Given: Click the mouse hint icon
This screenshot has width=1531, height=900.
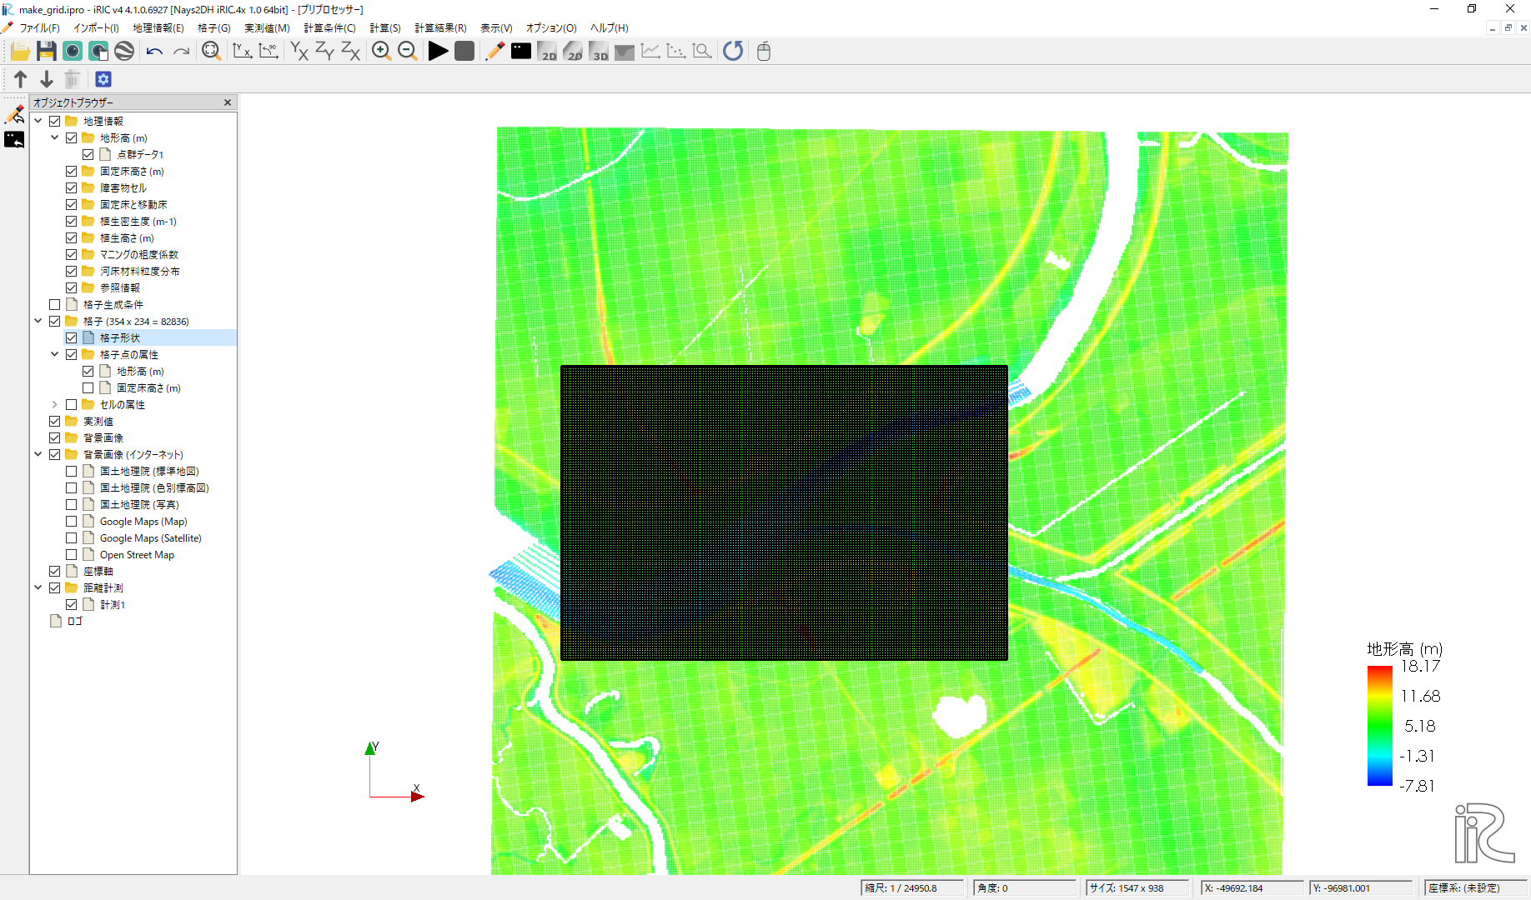Looking at the screenshot, I should tap(763, 52).
